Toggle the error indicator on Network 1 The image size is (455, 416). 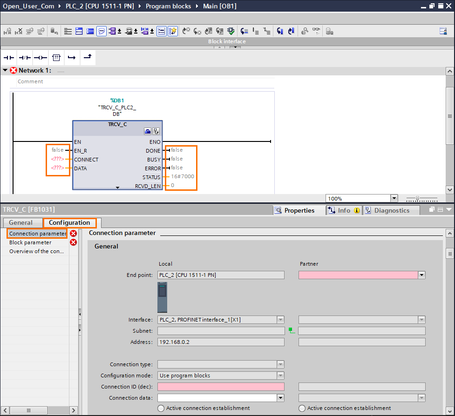pyautogui.click(x=13, y=70)
